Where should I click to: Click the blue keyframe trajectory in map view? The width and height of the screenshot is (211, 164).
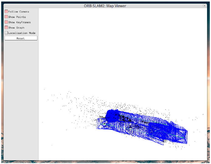[142, 127]
